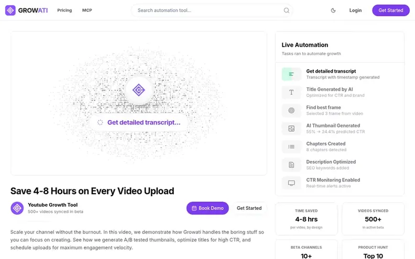Screen dimensions: 415x259
Task: Click 'Get detailed transcript' task title
Action: point(331,71)
